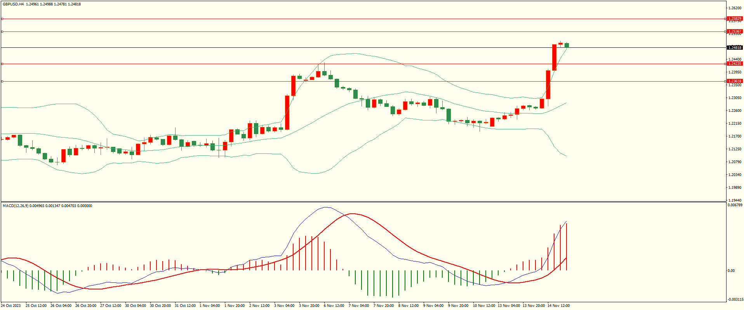Click the red 1.25829 price tag
Screen dimensions: 744x310
tap(735, 19)
